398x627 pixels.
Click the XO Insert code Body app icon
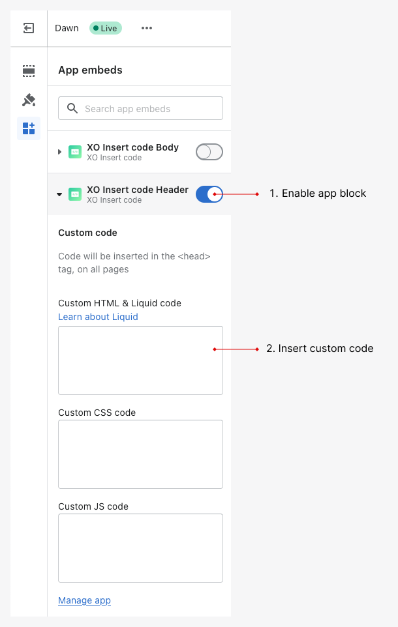pyautogui.click(x=75, y=152)
